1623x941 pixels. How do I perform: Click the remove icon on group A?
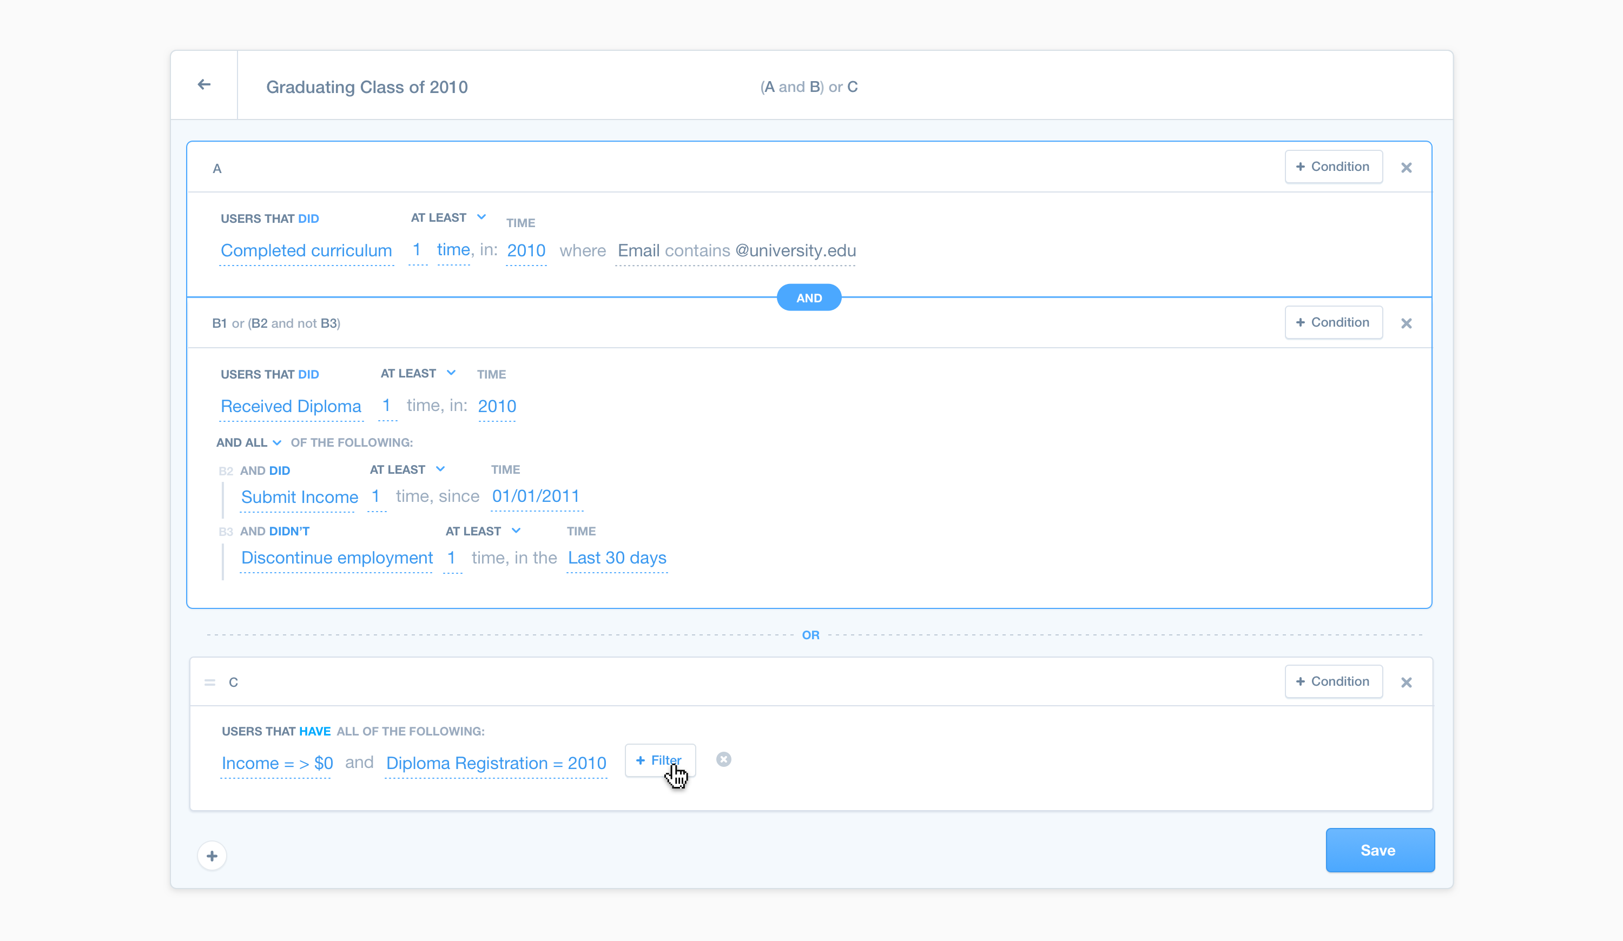(1407, 167)
